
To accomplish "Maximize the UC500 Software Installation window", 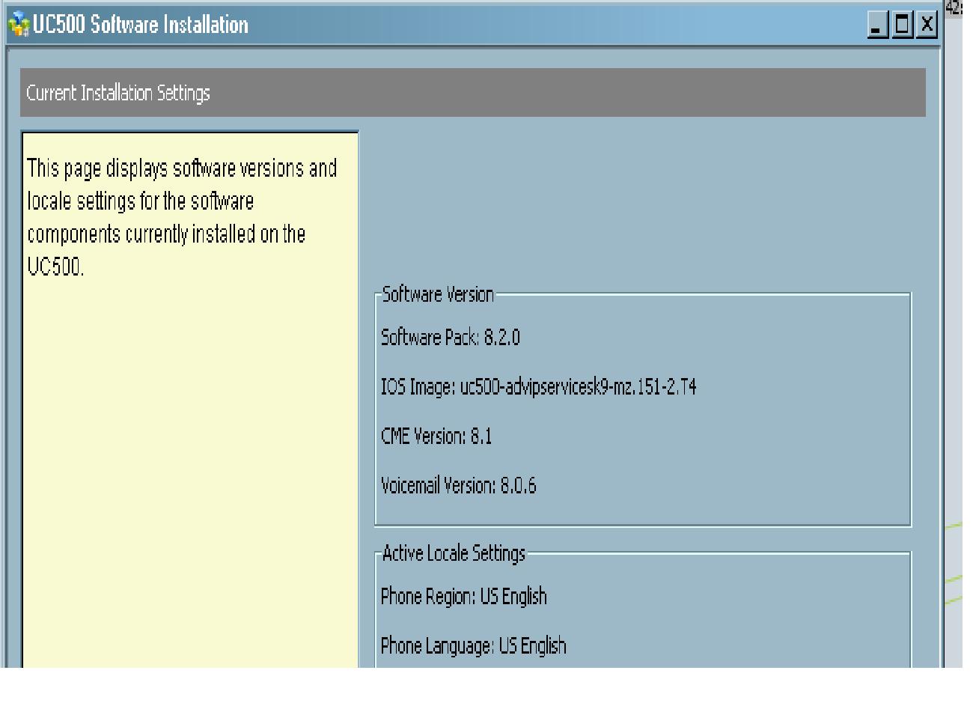I will [x=903, y=25].
